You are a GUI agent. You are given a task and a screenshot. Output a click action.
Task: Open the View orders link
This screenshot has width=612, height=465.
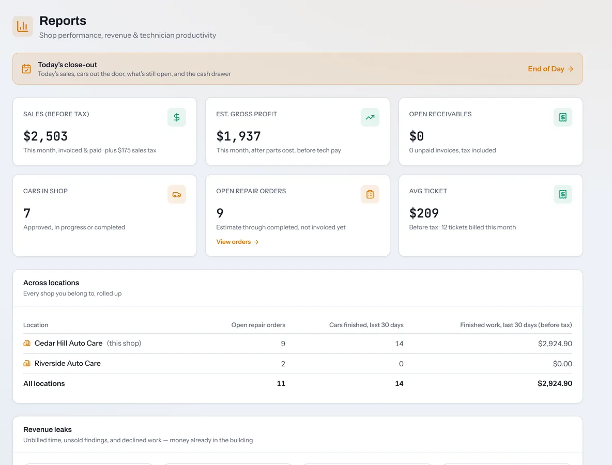click(237, 242)
